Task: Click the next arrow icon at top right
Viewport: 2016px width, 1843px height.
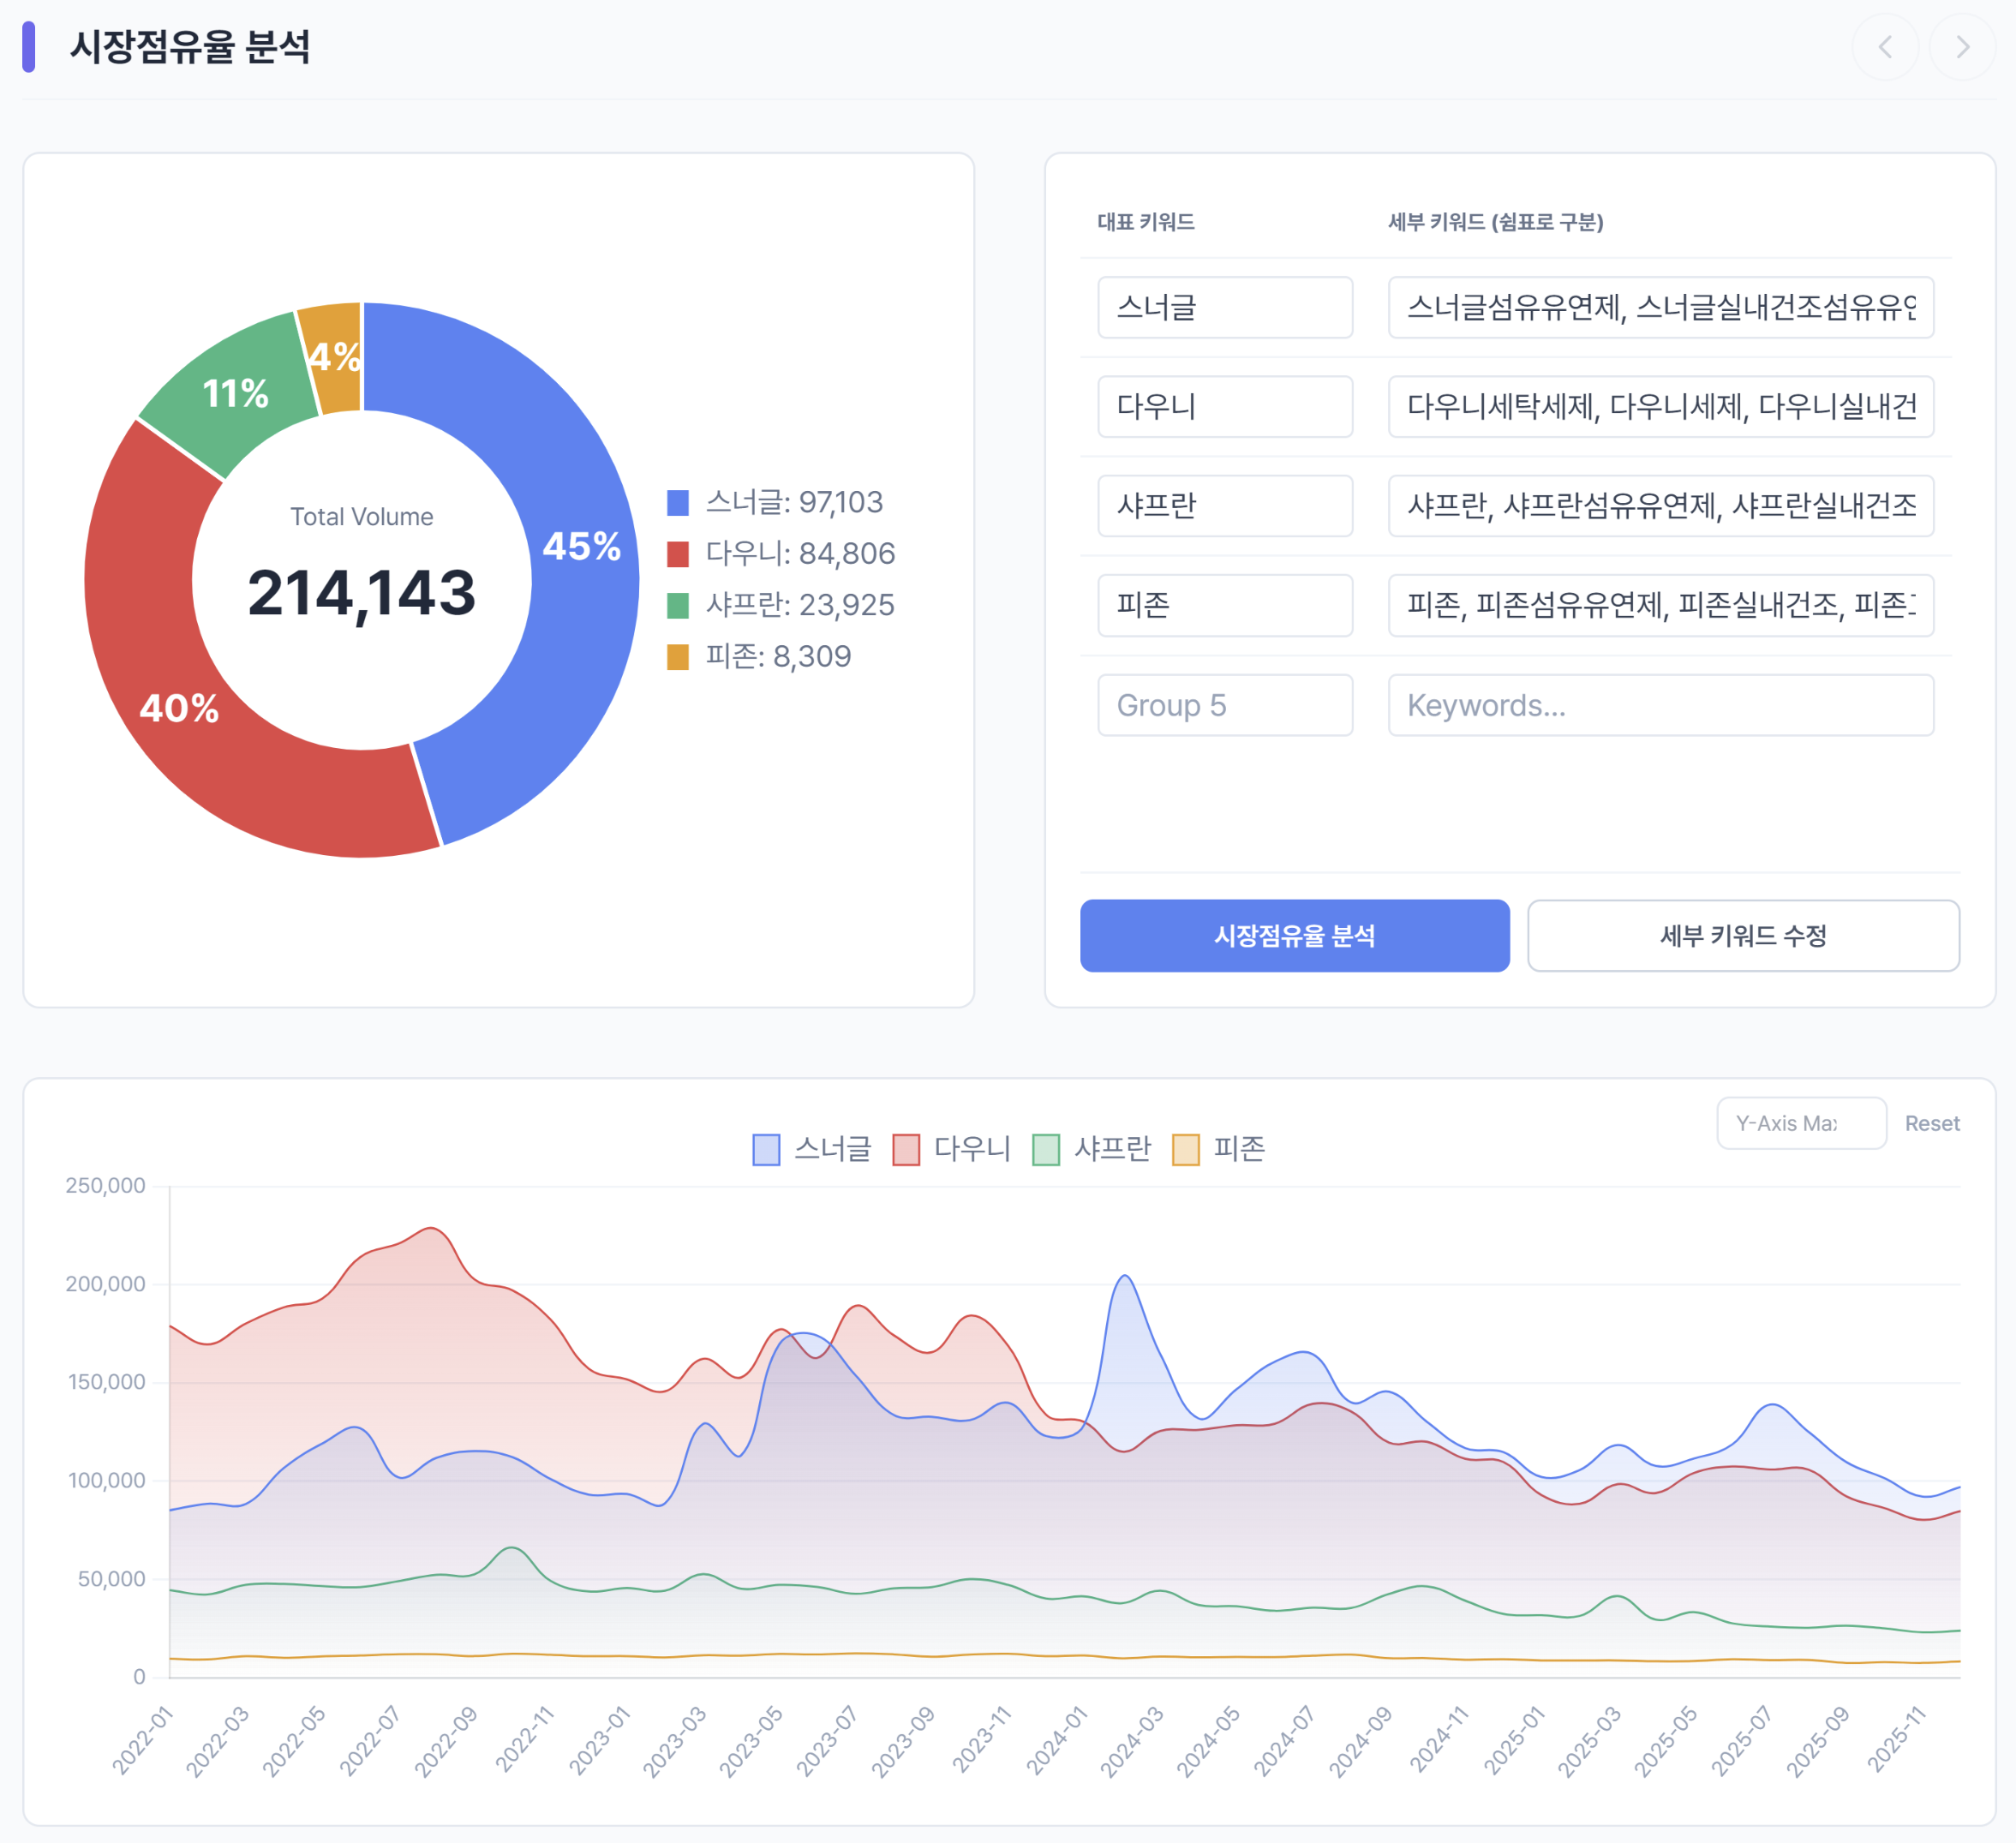Action: (1962, 47)
